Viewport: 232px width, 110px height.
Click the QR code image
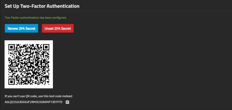coord(29,64)
